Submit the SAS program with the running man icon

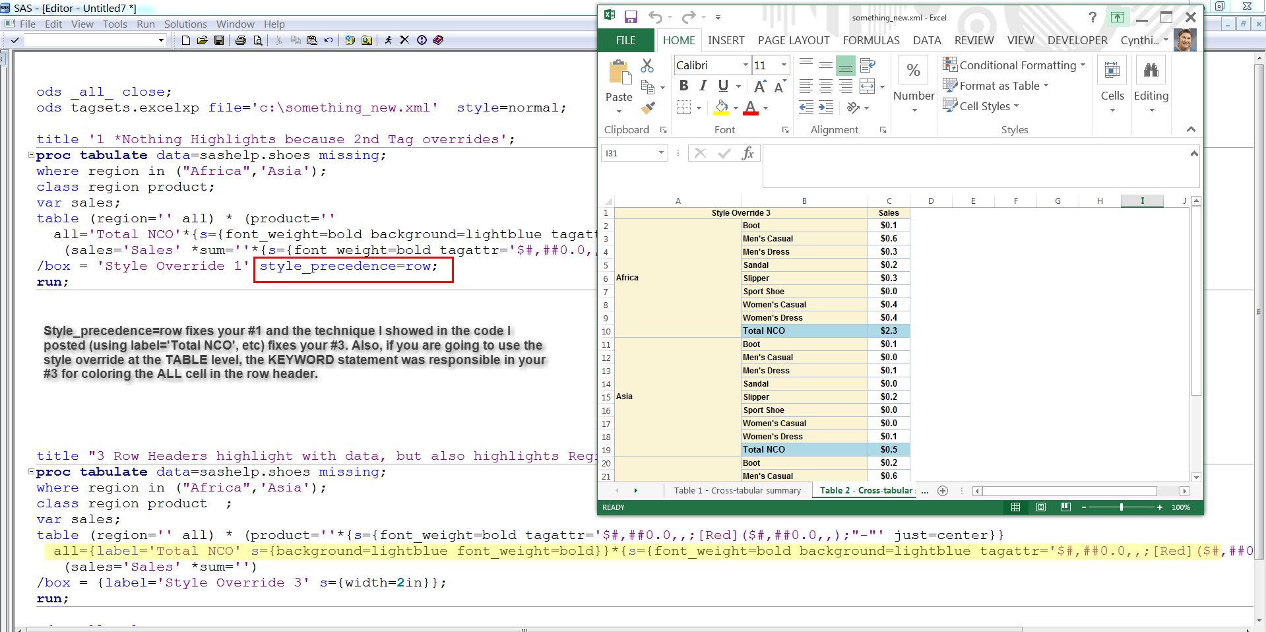click(388, 40)
